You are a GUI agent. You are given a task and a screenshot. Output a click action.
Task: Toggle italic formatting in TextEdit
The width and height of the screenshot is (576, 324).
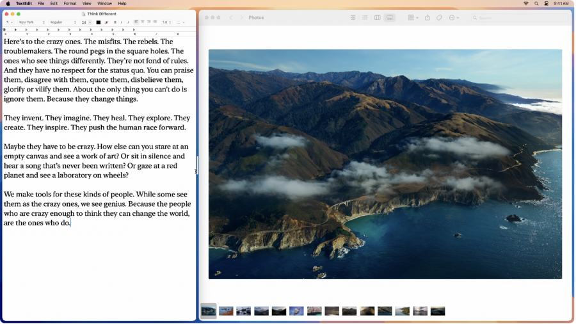pos(121,22)
